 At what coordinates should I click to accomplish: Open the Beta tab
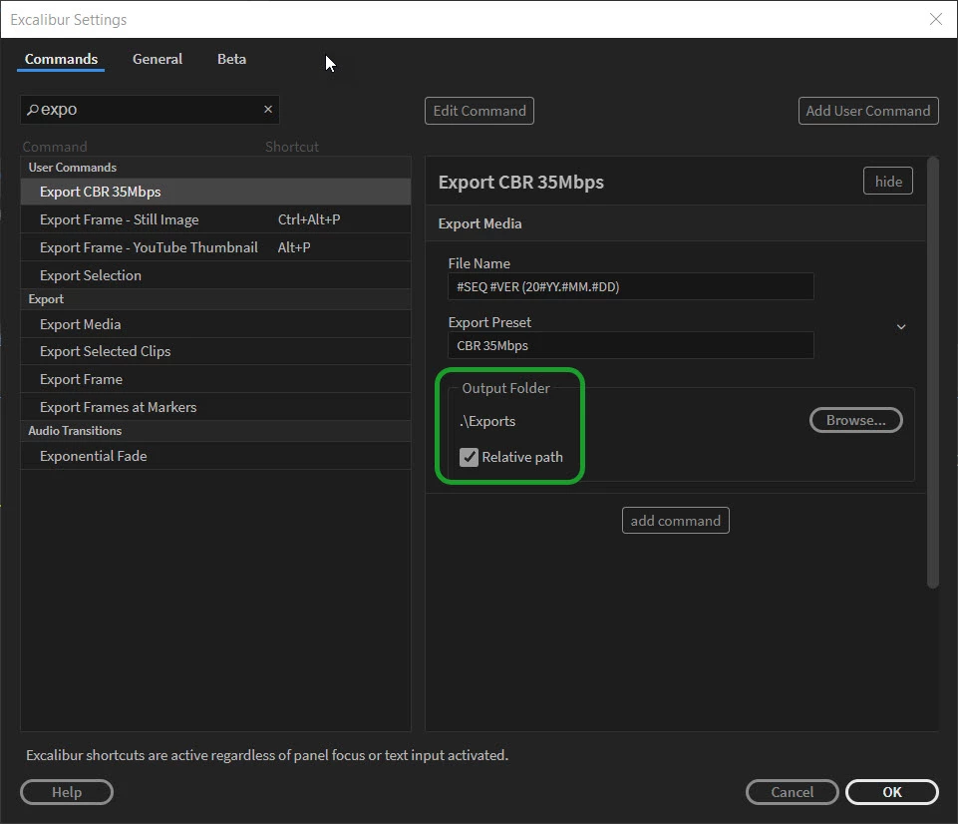click(x=231, y=59)
